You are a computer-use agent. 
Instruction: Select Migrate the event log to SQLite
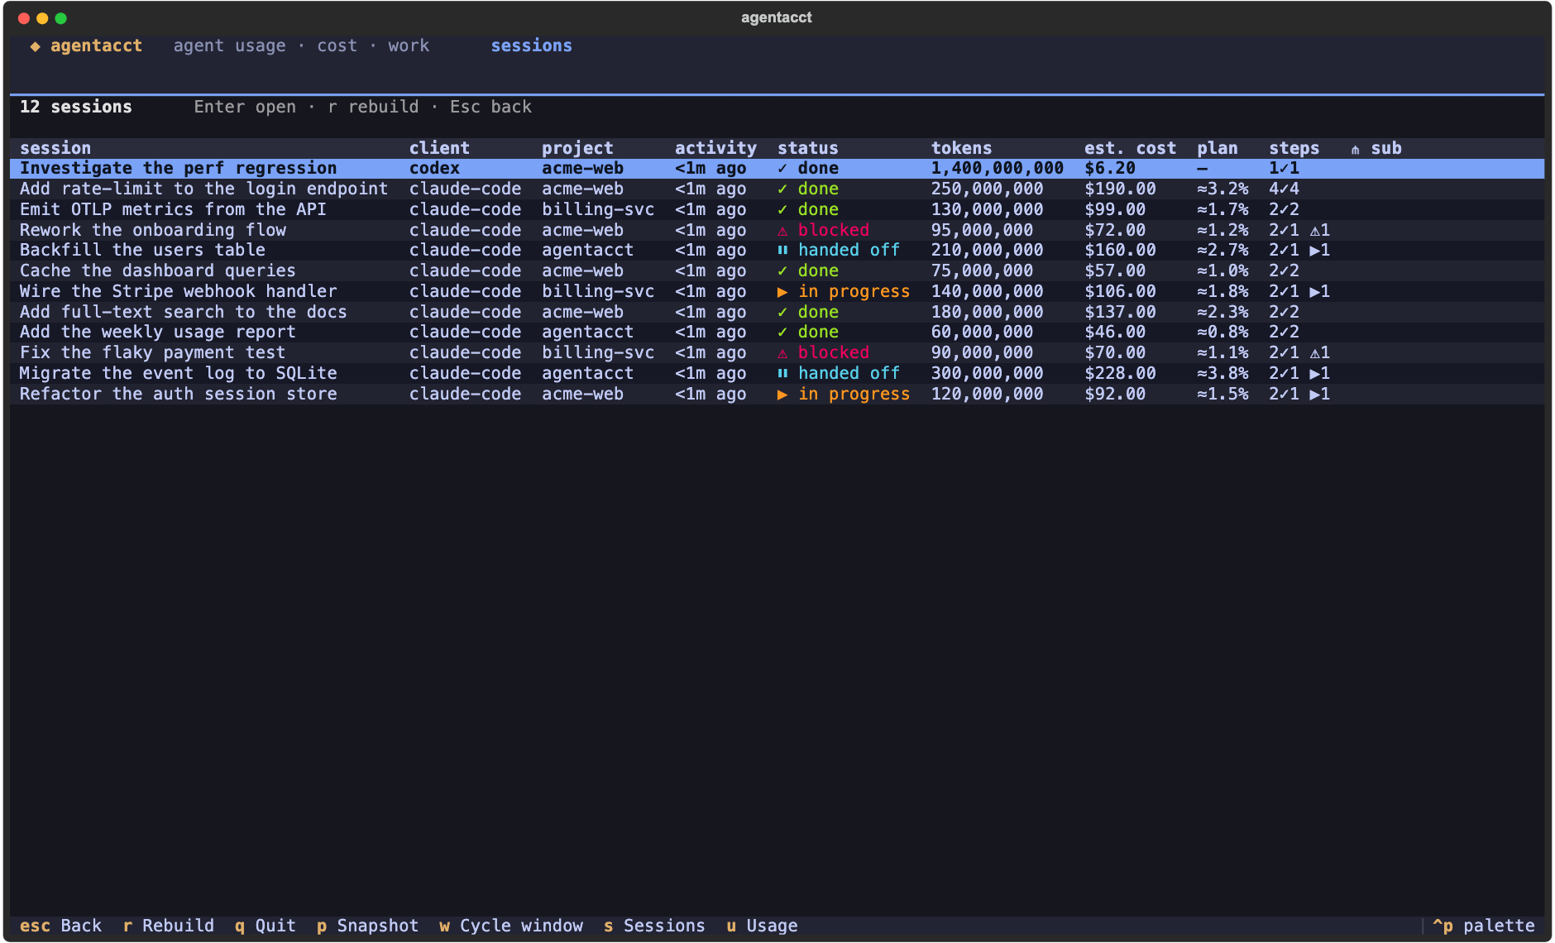777,374
